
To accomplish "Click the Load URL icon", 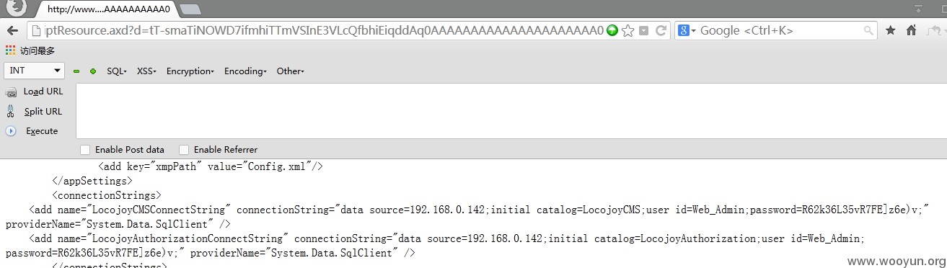I will pyautogui.click(x=11, y=92).
